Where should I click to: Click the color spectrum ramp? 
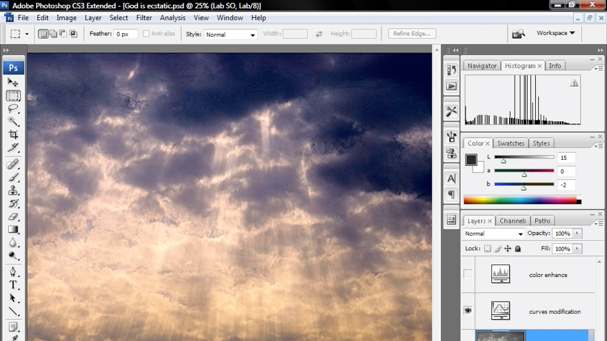(x=522, y=200)
